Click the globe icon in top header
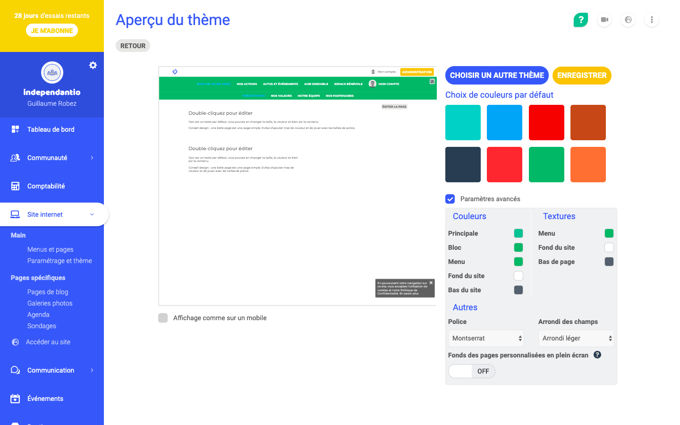 tap(628, 20)
